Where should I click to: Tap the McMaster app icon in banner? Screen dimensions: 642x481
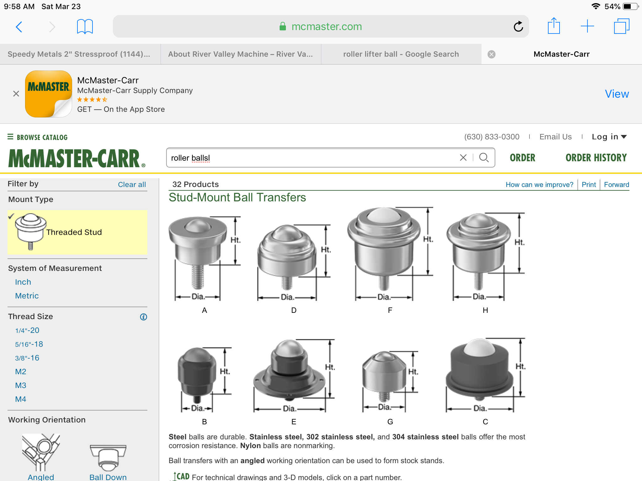click(49, 94)
